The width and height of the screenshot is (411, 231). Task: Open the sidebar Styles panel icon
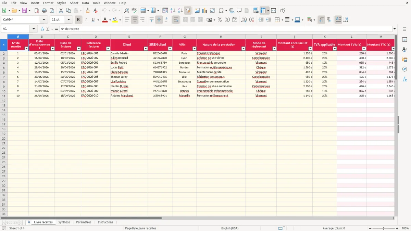(x=404, y=50)
